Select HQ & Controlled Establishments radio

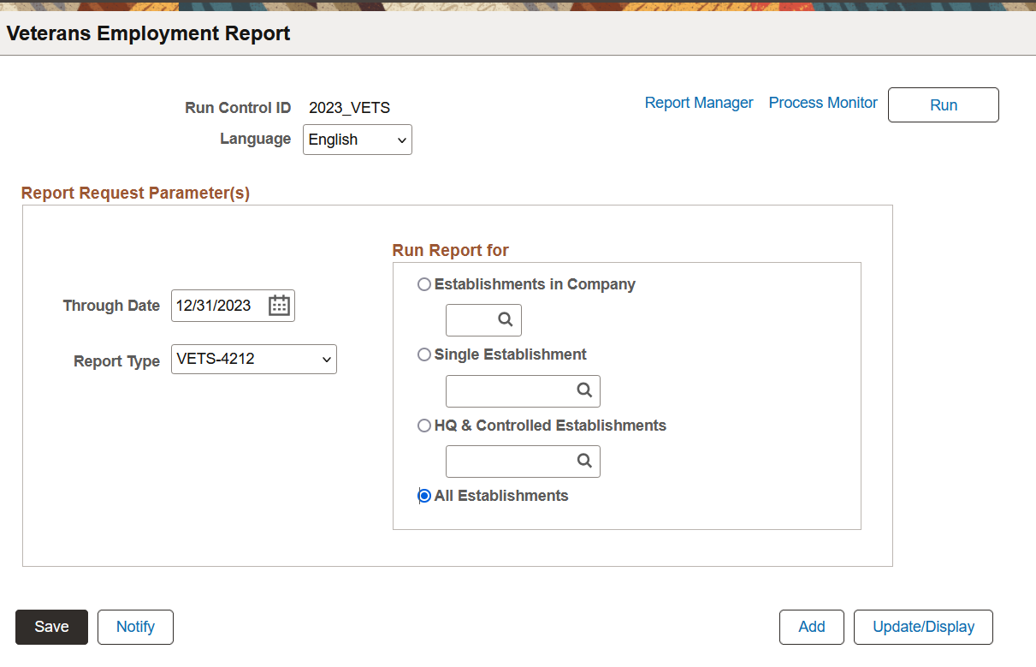coord(424,426)
